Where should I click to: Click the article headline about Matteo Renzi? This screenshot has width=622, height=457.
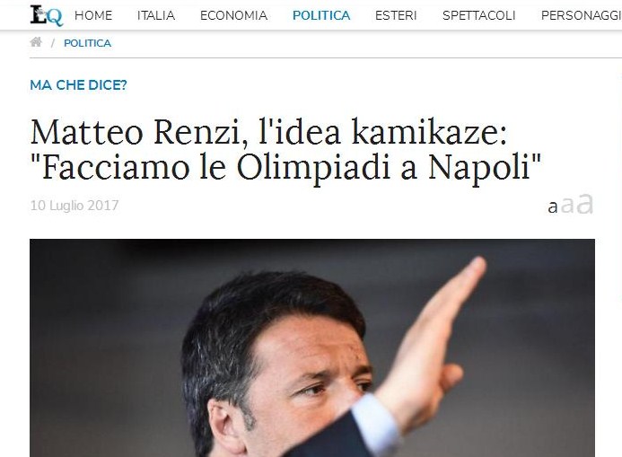click(x=285, y=149)
